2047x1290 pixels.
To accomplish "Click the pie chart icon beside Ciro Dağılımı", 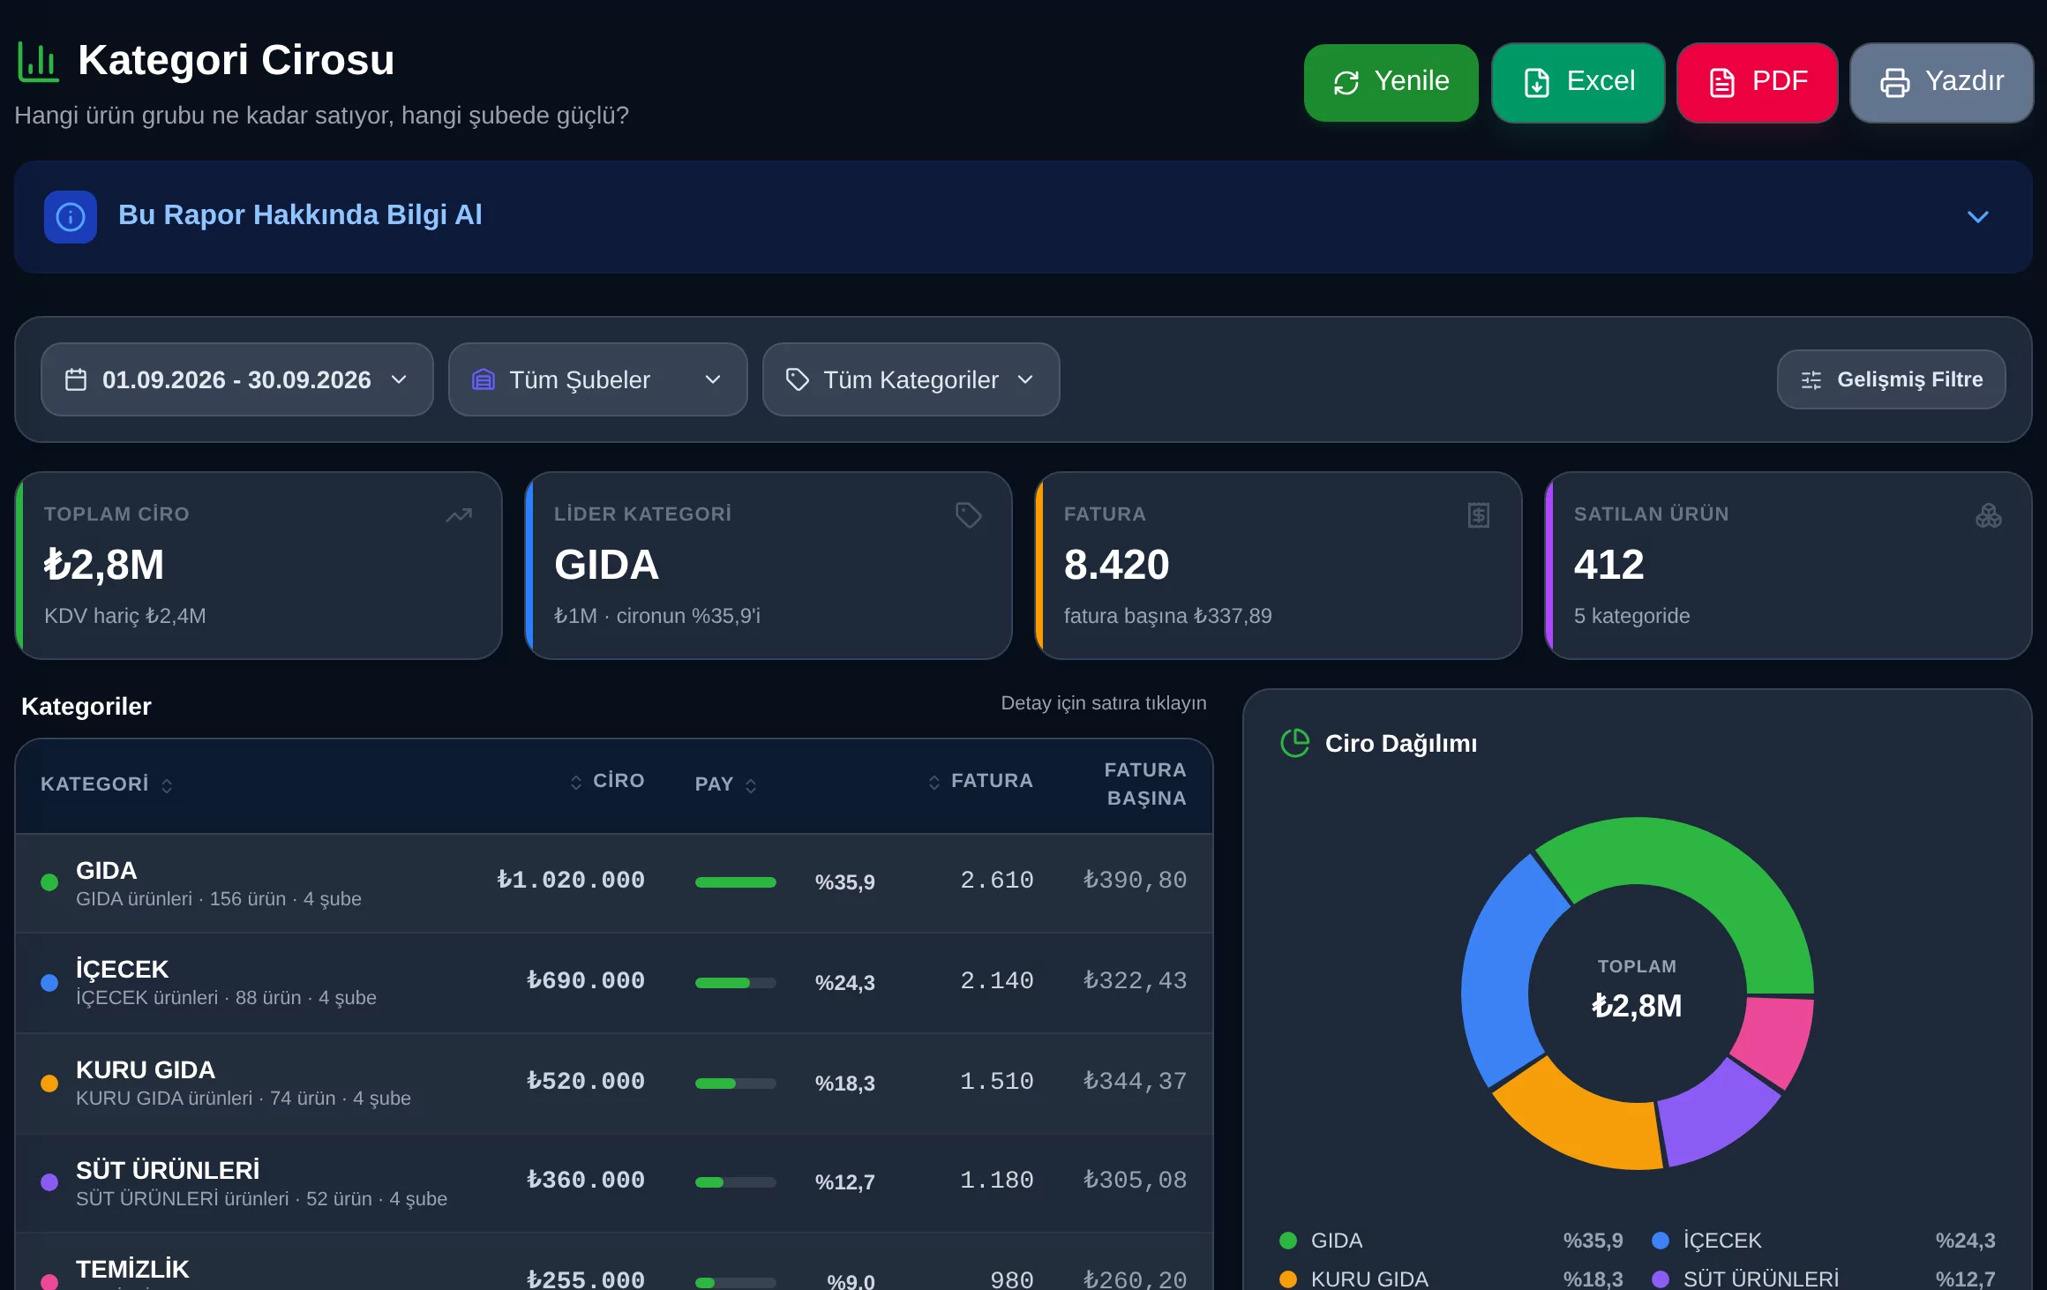I will [1295, 743].
